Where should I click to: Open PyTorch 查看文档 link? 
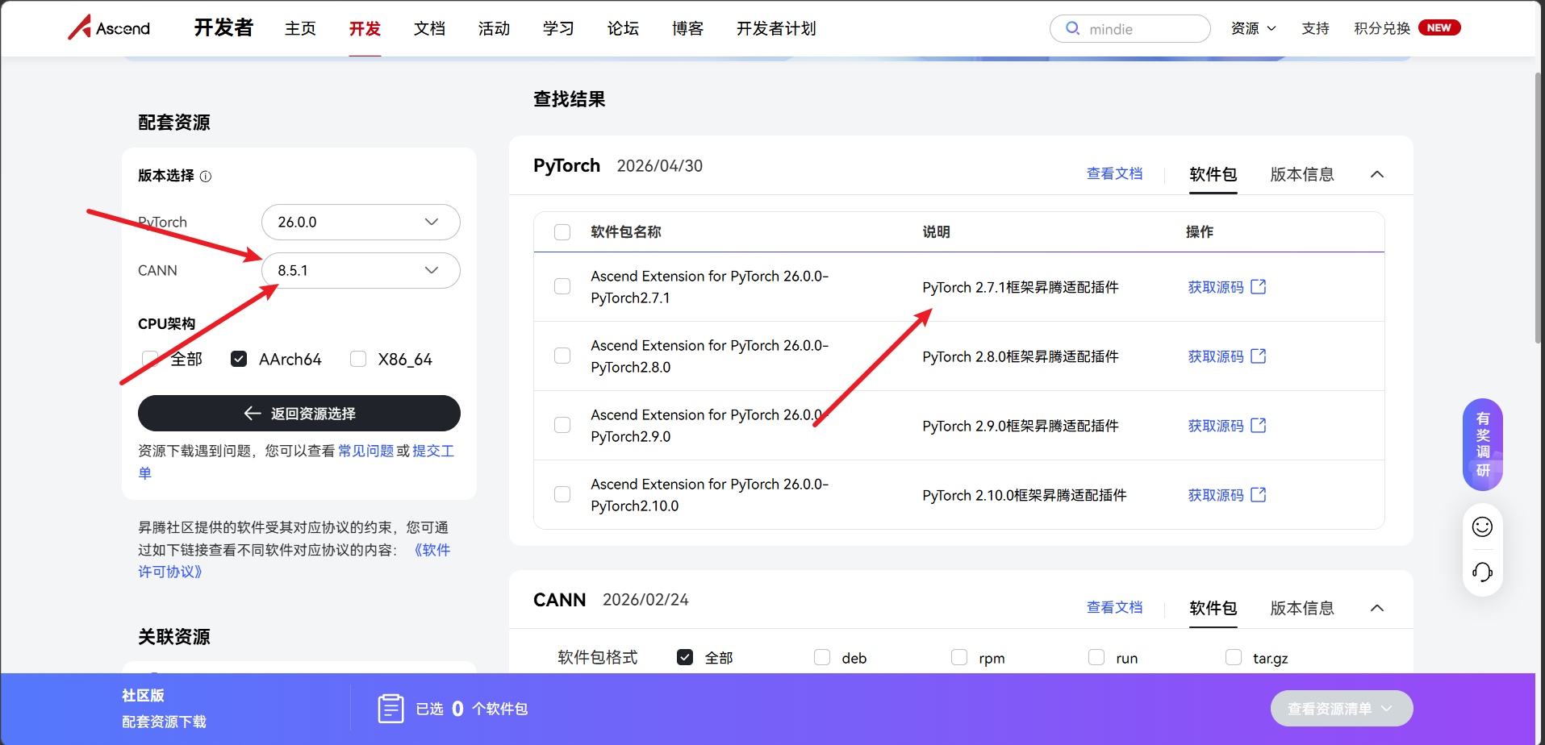pyautogui.click(x=1114, y=173)
